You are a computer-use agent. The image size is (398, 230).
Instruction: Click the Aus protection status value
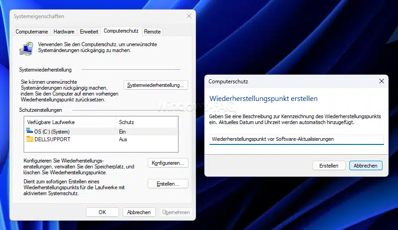pyautogui.click(x=123, y=139)
